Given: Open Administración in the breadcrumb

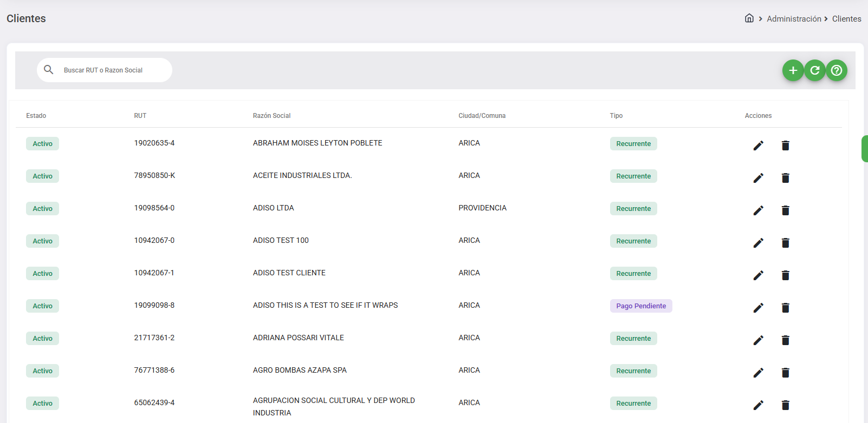Looking at the screenshot, I should (794, 19).
